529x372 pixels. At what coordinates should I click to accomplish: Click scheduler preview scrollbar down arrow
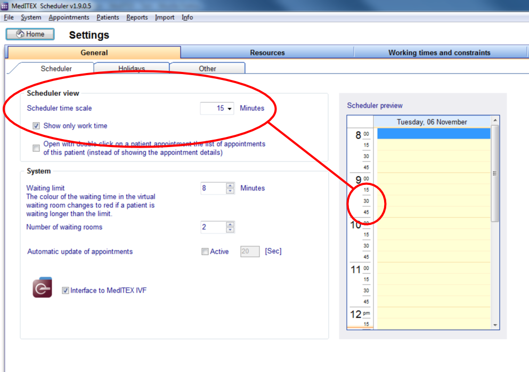(x=495, y=325)
